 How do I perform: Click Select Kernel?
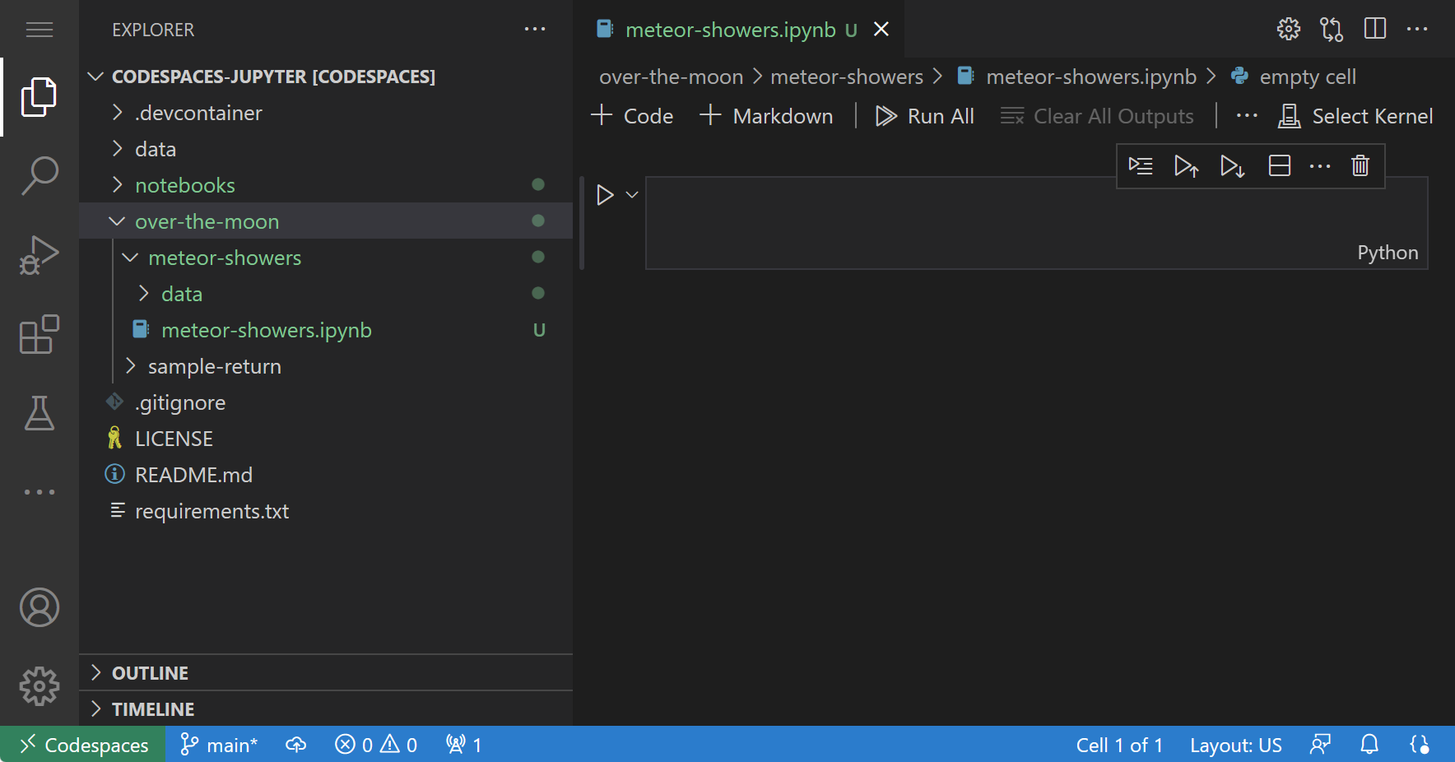(x=1355, y=116)
